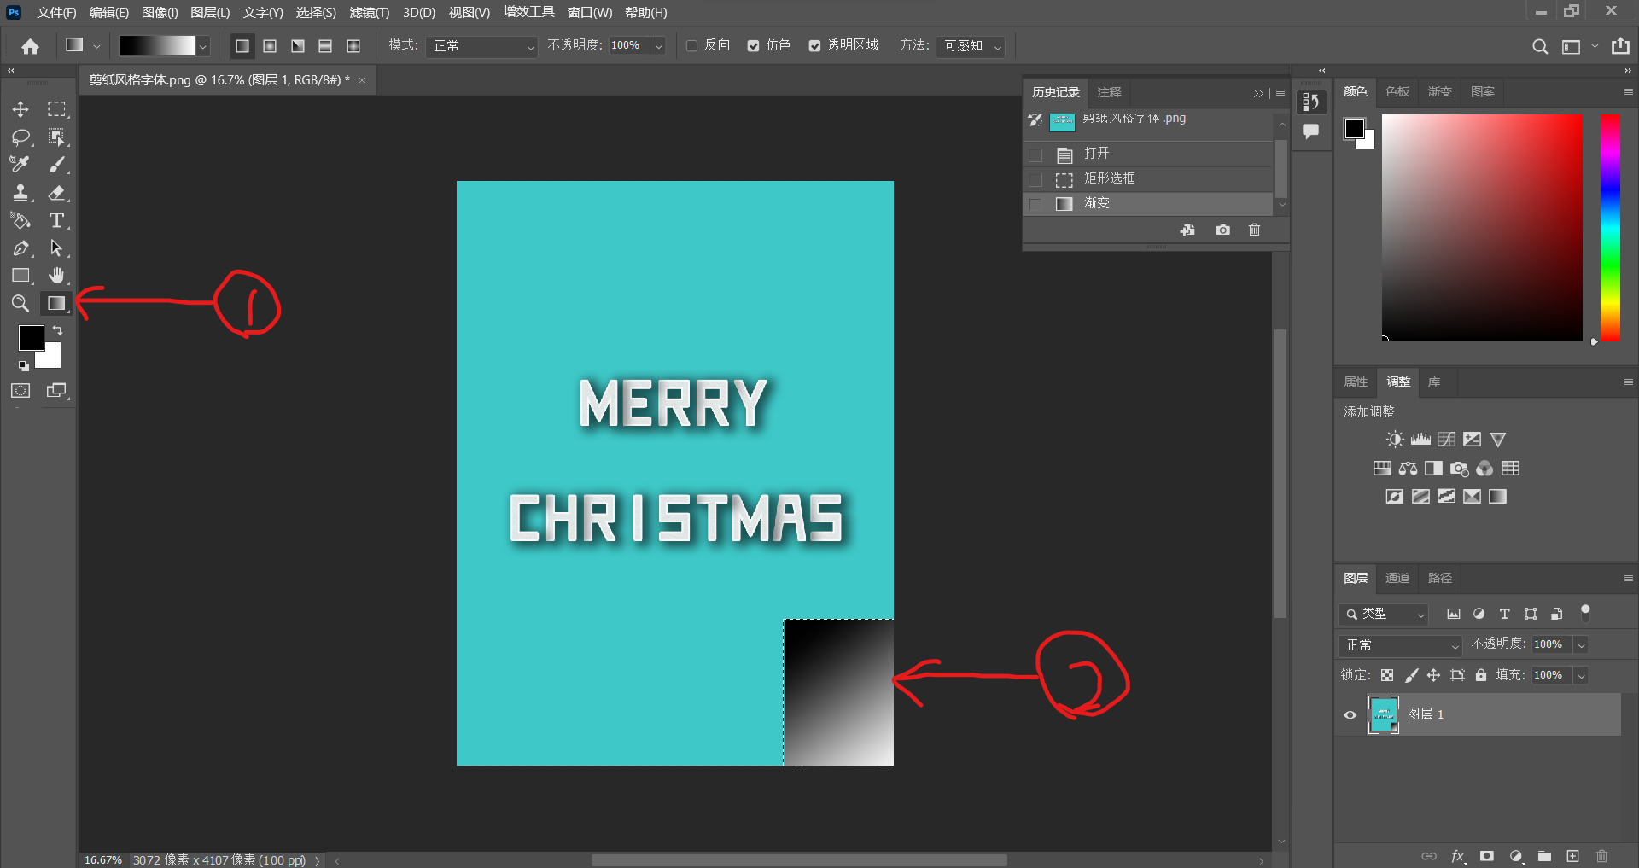The height and width of the screenshot is (868, 1639).
Task: Select the Horizontal Type tool
Action: tap(56, 220)
